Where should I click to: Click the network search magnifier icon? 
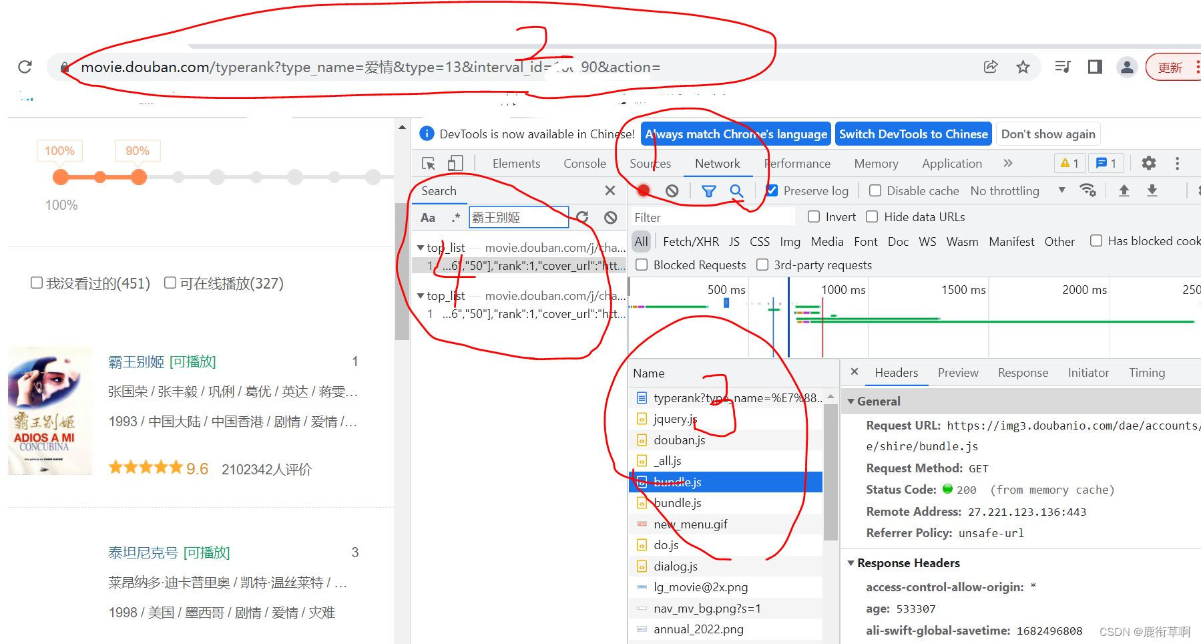[x=736, y=192]
